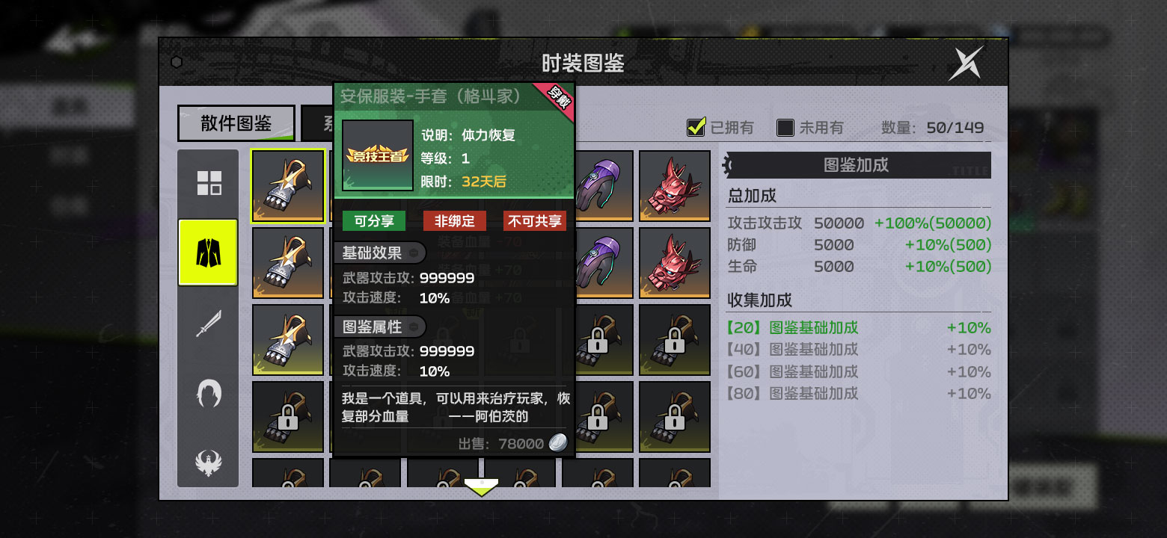Open the hairstyle category icon
The height and width of the screenshot is (538, 1167).
(209, 392)
